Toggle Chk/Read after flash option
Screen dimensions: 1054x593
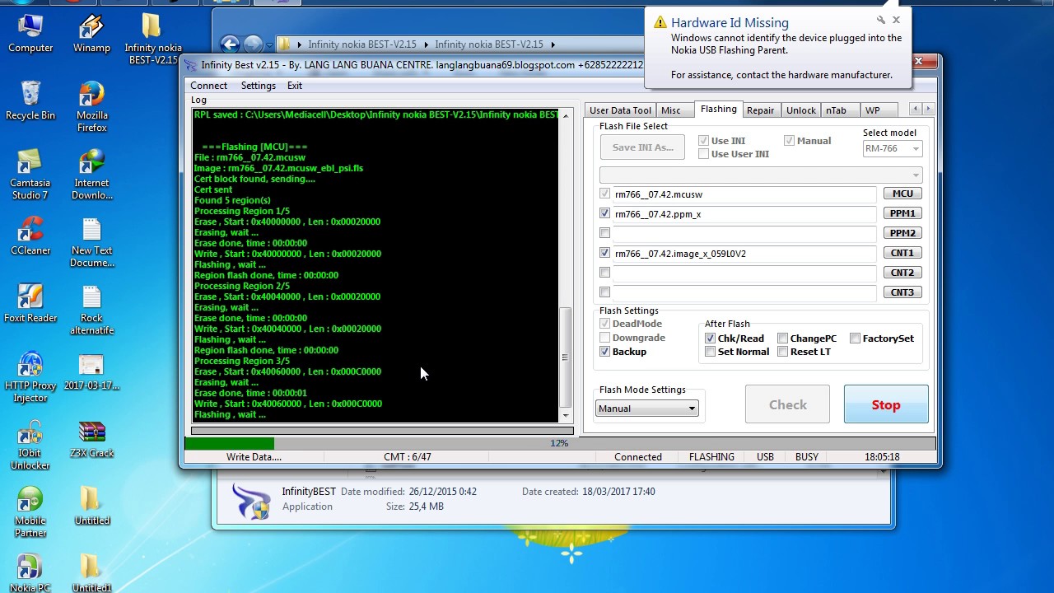[711, 339]
